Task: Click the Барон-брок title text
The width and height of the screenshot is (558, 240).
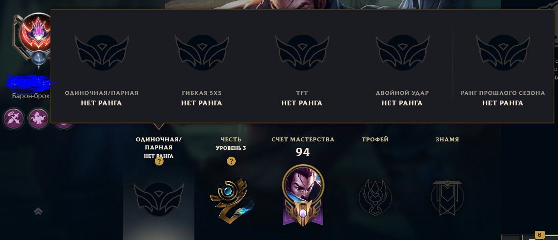Action: click(31, 96)
